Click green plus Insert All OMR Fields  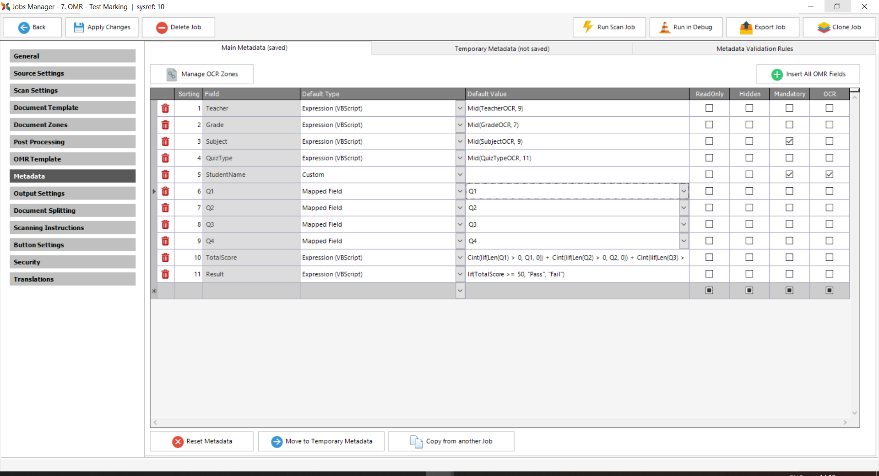point(777,74)
